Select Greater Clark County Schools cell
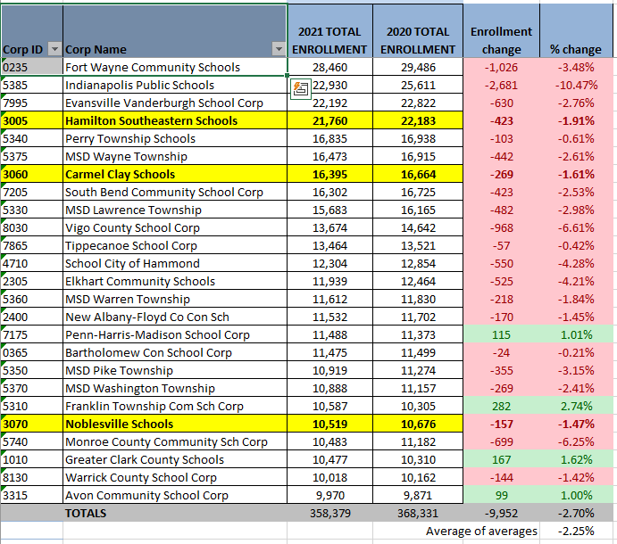 click(175, 459)
